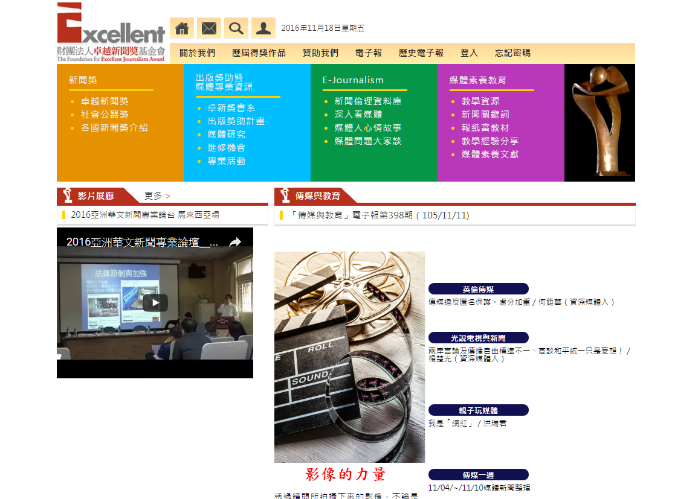Click the share arrow on video
Image resolution: width=698 pixels, height=499 pixels.
coord(235,242)
